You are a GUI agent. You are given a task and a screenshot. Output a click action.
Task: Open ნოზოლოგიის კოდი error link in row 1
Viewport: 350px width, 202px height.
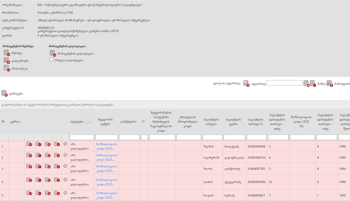point(106,146)
